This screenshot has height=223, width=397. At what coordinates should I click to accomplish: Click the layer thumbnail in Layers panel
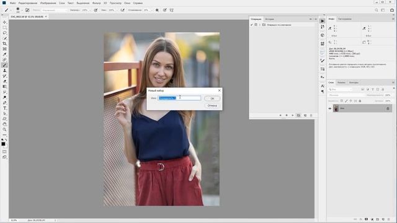(x=336, y=108)
